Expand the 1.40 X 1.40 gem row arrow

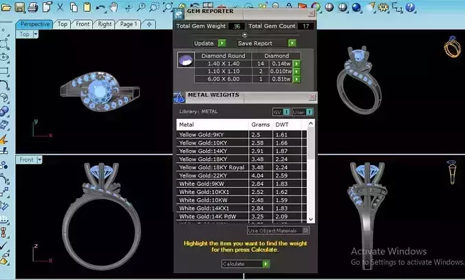[296, 63]
